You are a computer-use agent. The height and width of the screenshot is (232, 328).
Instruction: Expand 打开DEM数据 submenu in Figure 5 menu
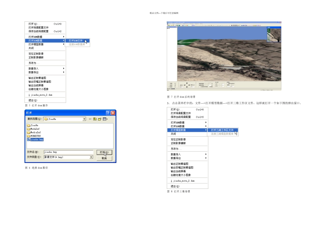pyautogui.click(x=45, y=37)
